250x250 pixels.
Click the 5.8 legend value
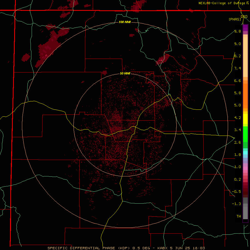[237, 93]
